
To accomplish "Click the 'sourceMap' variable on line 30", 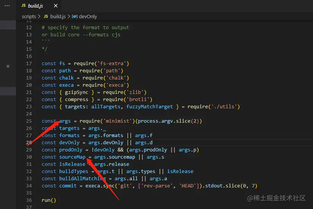I will 72,157.
